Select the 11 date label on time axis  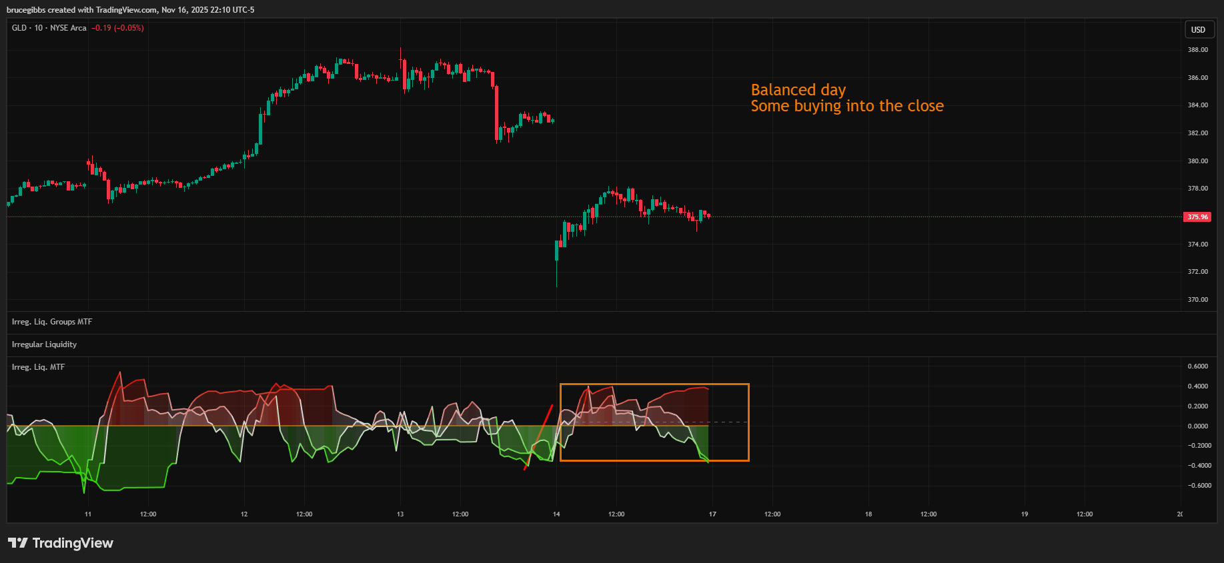point(88,514)
